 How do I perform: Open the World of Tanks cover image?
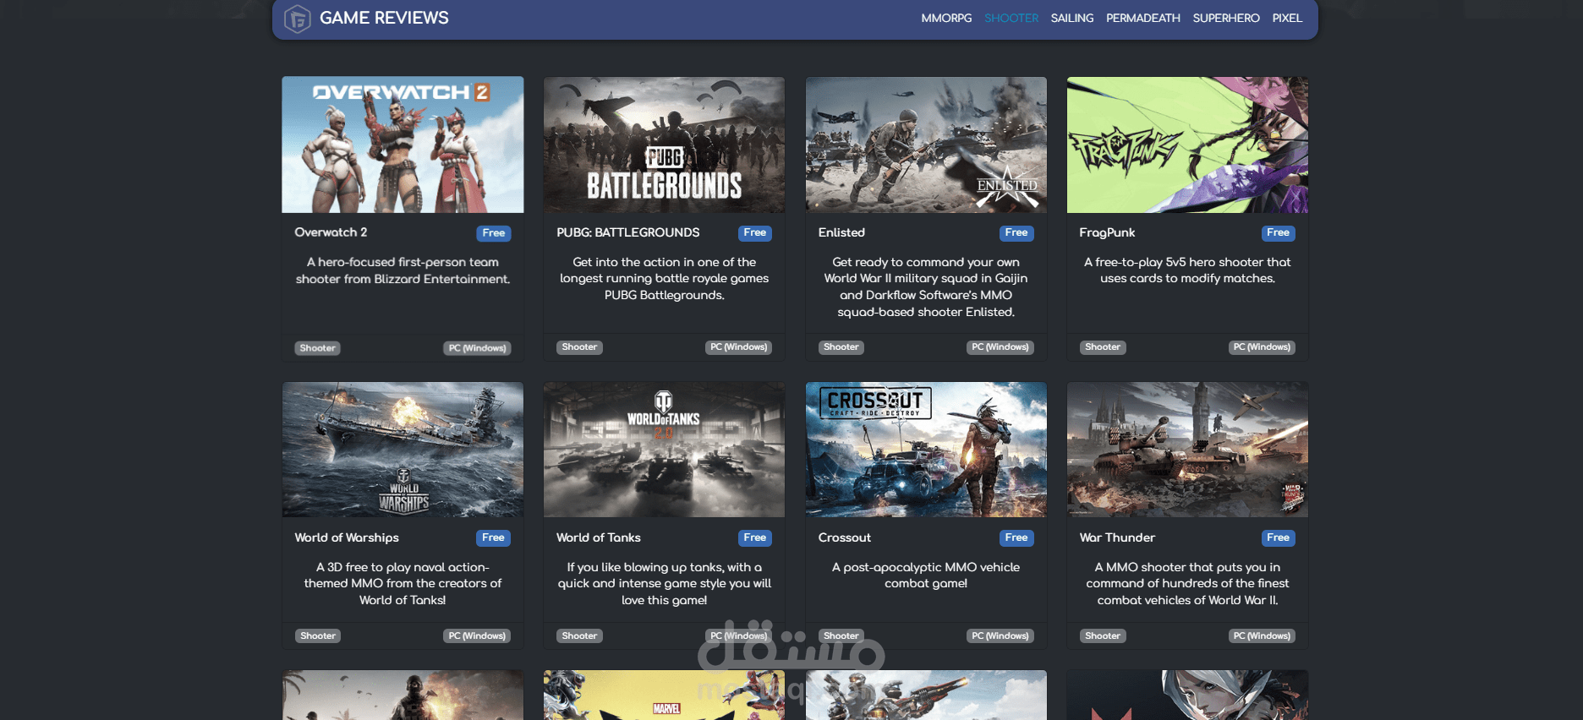pos(664,450)
